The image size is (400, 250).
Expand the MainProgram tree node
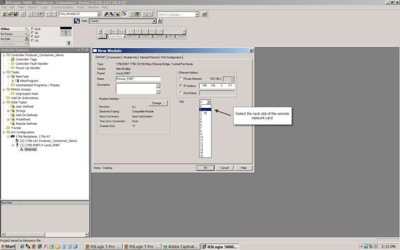13,81
